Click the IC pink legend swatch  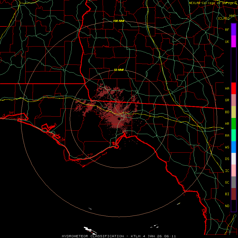pyautogui.click(x=234, y=171)
